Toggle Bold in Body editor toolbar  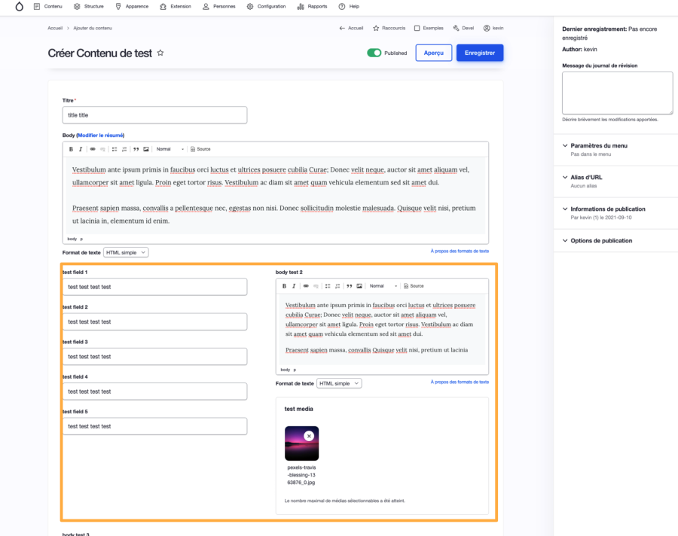tap(71, 149)
